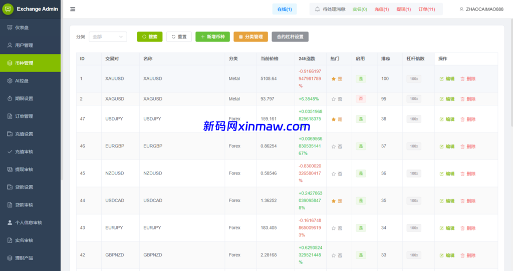
Task: Open 个人信息审核 in sidebar
Action: click(30, 222)
